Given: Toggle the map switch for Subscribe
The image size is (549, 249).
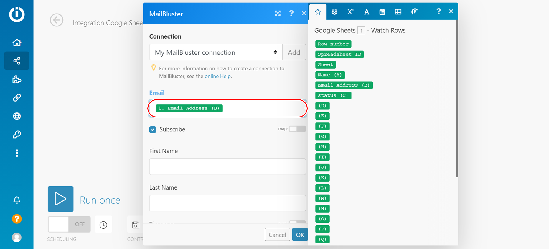Looking at the screenshot, I should click(x=297, y=129).
